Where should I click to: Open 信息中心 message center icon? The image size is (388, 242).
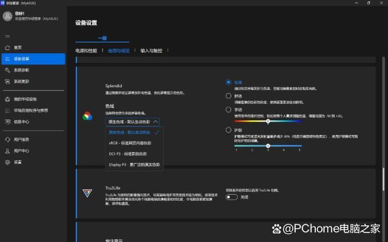pyautogui.click(x=7, y=122)
